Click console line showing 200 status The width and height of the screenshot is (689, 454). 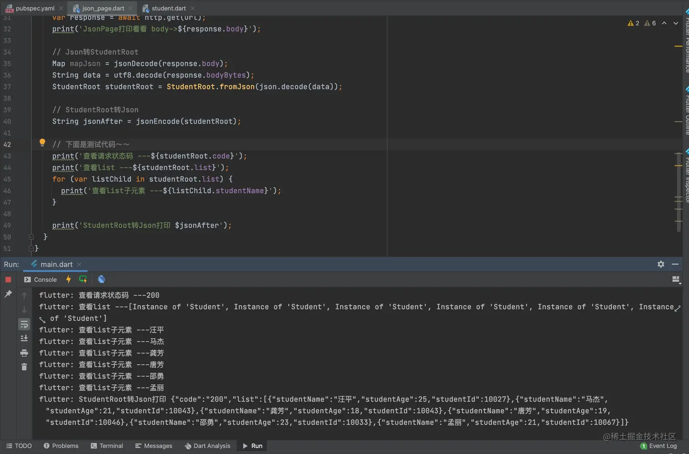pyautogui.click(x=99, y=295)
